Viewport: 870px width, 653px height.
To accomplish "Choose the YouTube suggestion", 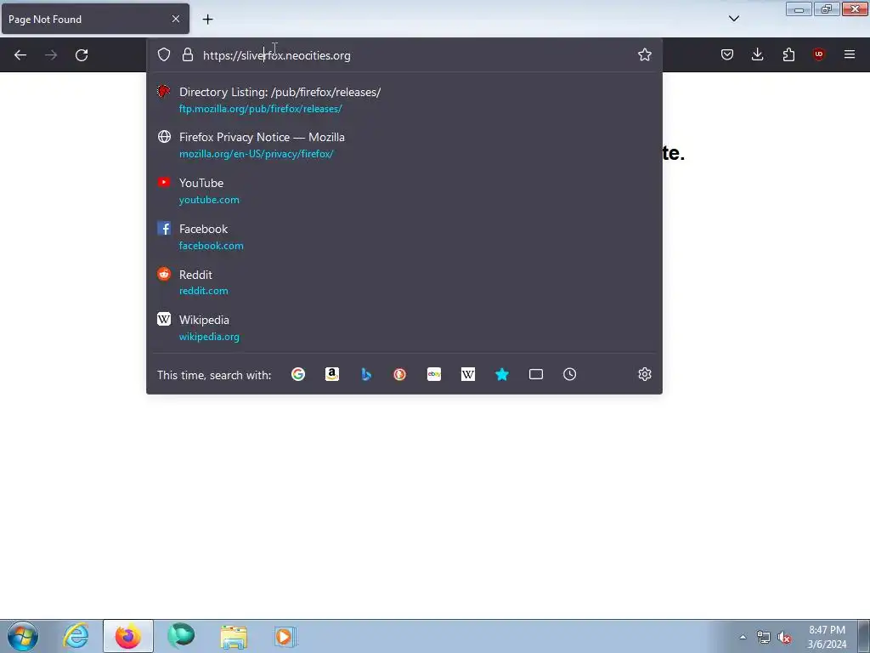I will (x=404, y=190).
